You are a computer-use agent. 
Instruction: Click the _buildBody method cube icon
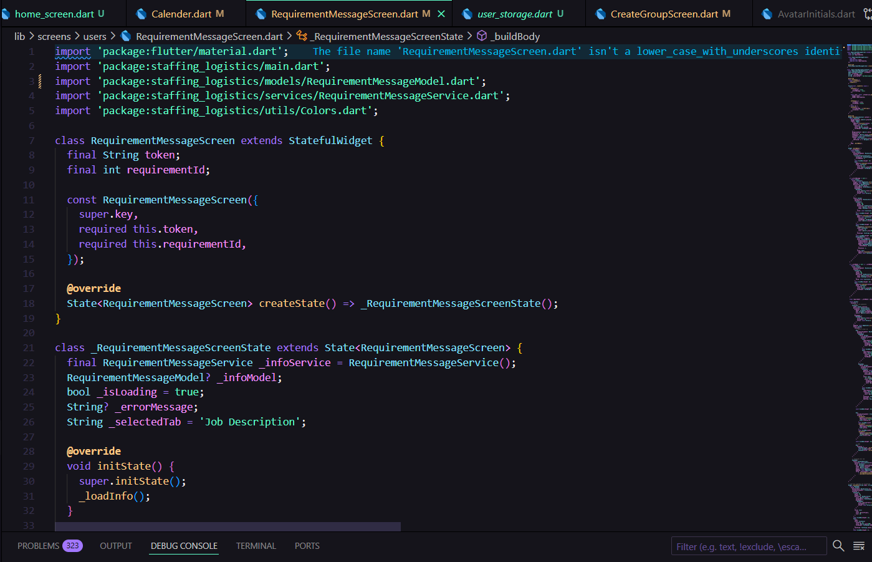coord(482,36)
